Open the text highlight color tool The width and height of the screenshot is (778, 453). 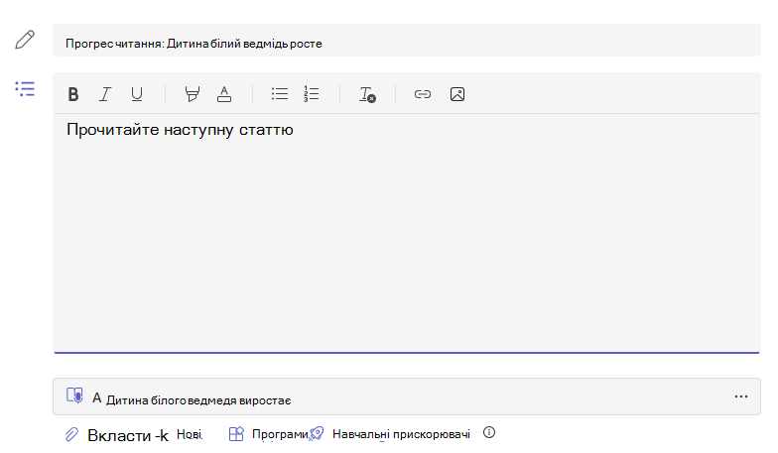(x=193, y=94)
